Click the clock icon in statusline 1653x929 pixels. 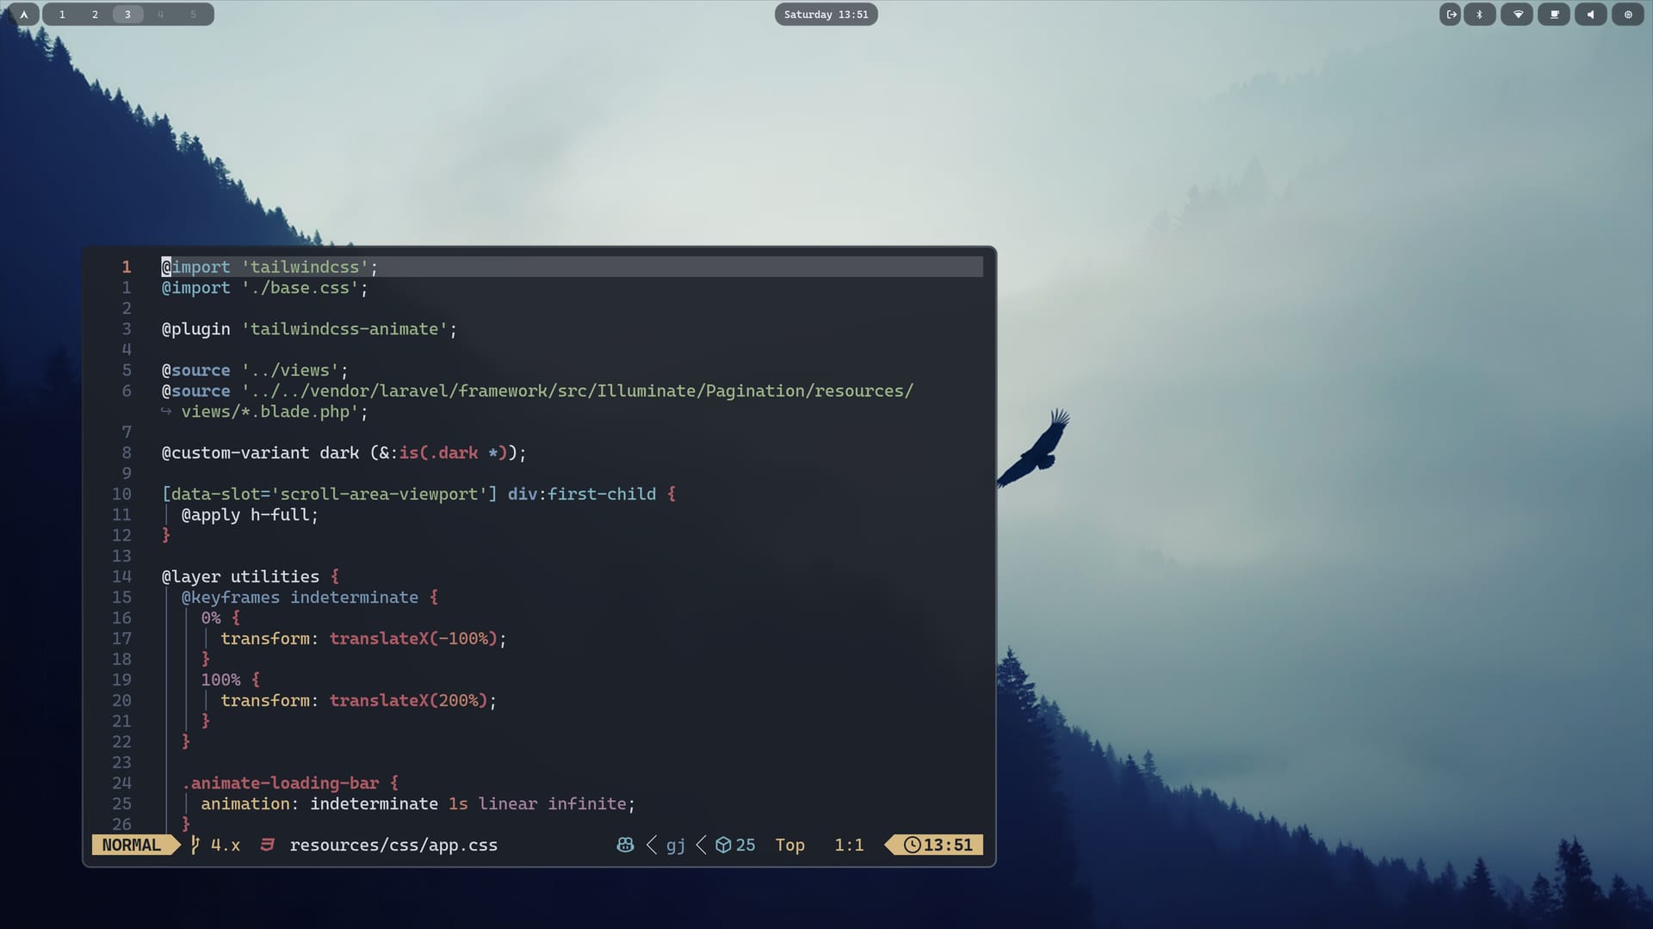point(912,845)
